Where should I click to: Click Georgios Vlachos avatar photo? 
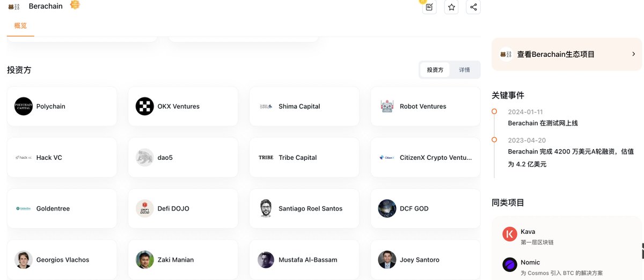pyautogui.click(x=24, y=260)
